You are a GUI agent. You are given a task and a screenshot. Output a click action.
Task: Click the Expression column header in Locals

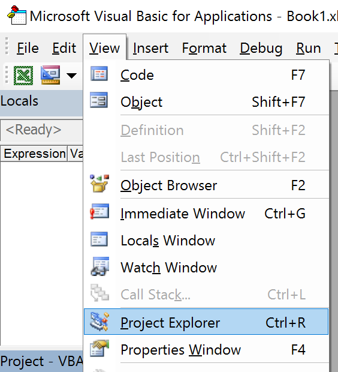click(34, 154)
